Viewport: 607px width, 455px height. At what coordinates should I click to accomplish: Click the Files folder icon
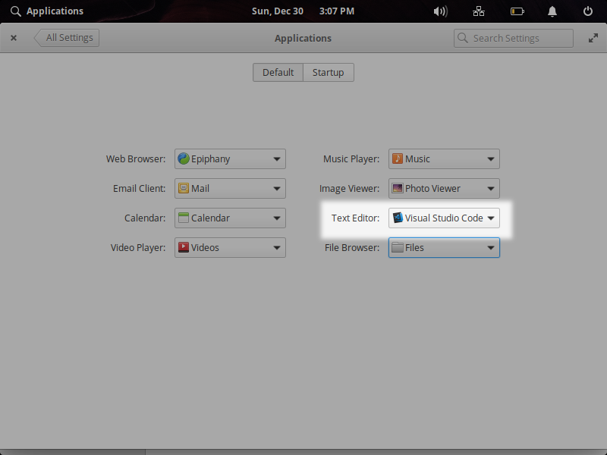[398, 247]
